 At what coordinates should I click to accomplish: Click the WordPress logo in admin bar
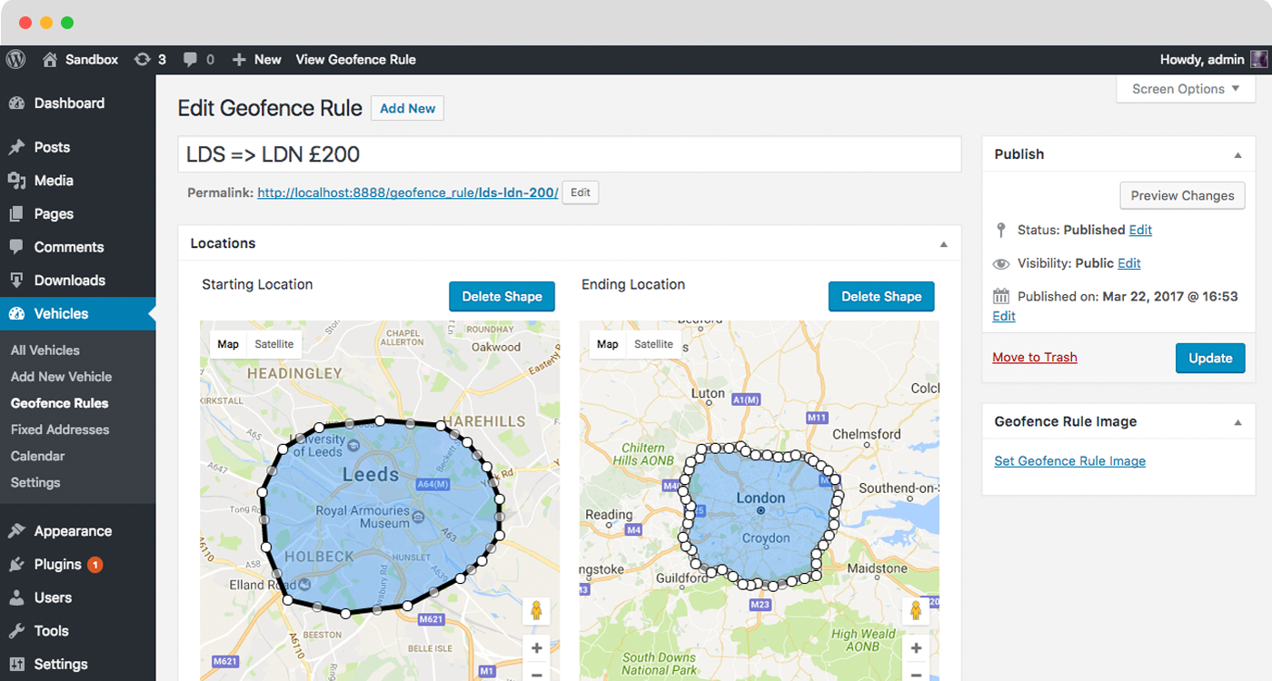click(15, 59)
